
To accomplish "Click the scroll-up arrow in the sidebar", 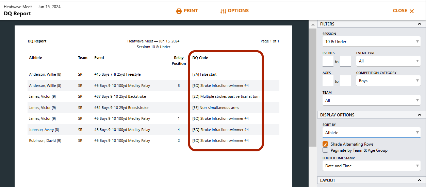I will pos(313,24).
